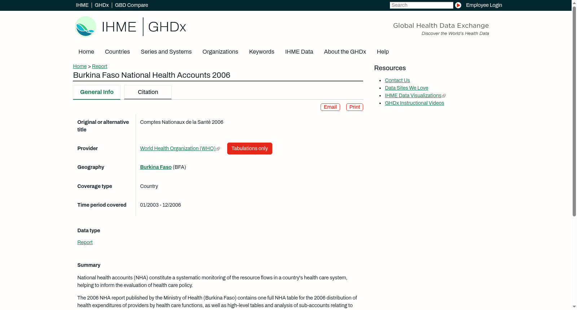This screenshot has height=310, width=577.
Task: Open GHDx Instructional Videos link
Action: point(414,103)
